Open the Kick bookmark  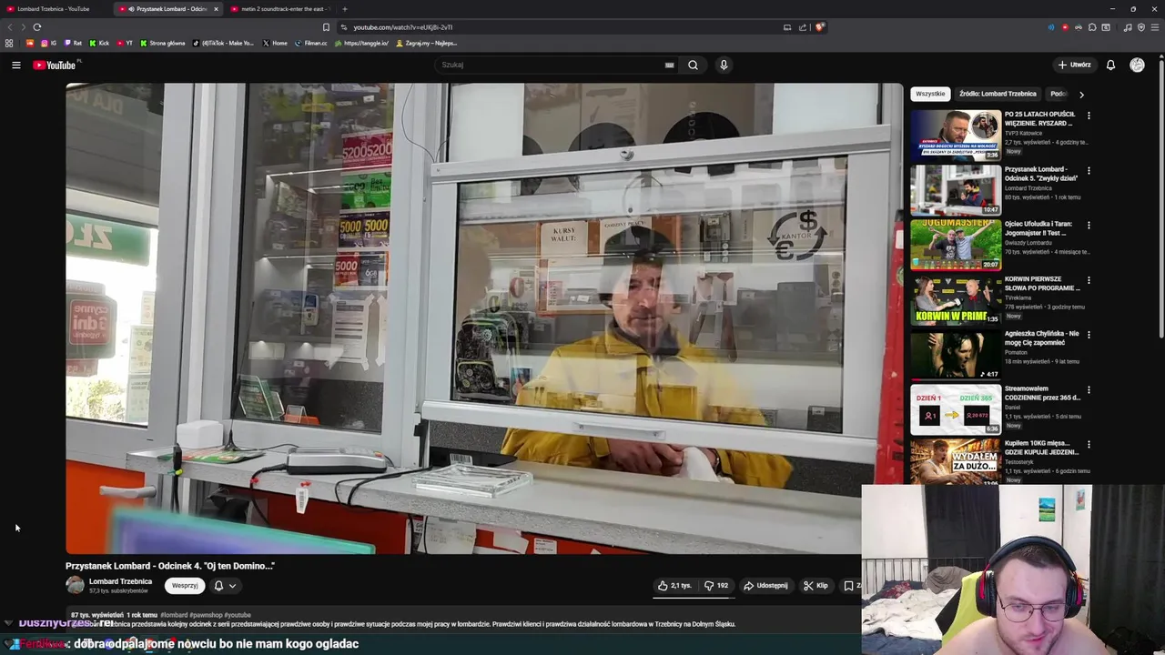99,43
